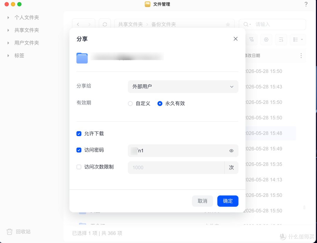Expand 用户文件夹 in the sidebar
This screenshot has width=317, height=243.
tap(8, 43)
